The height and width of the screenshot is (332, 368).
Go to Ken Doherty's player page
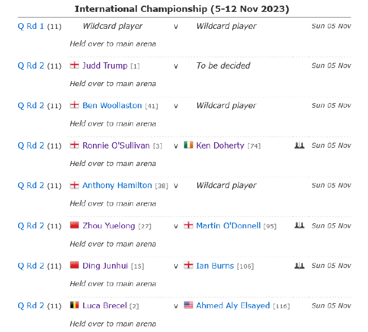pos(220,146)
